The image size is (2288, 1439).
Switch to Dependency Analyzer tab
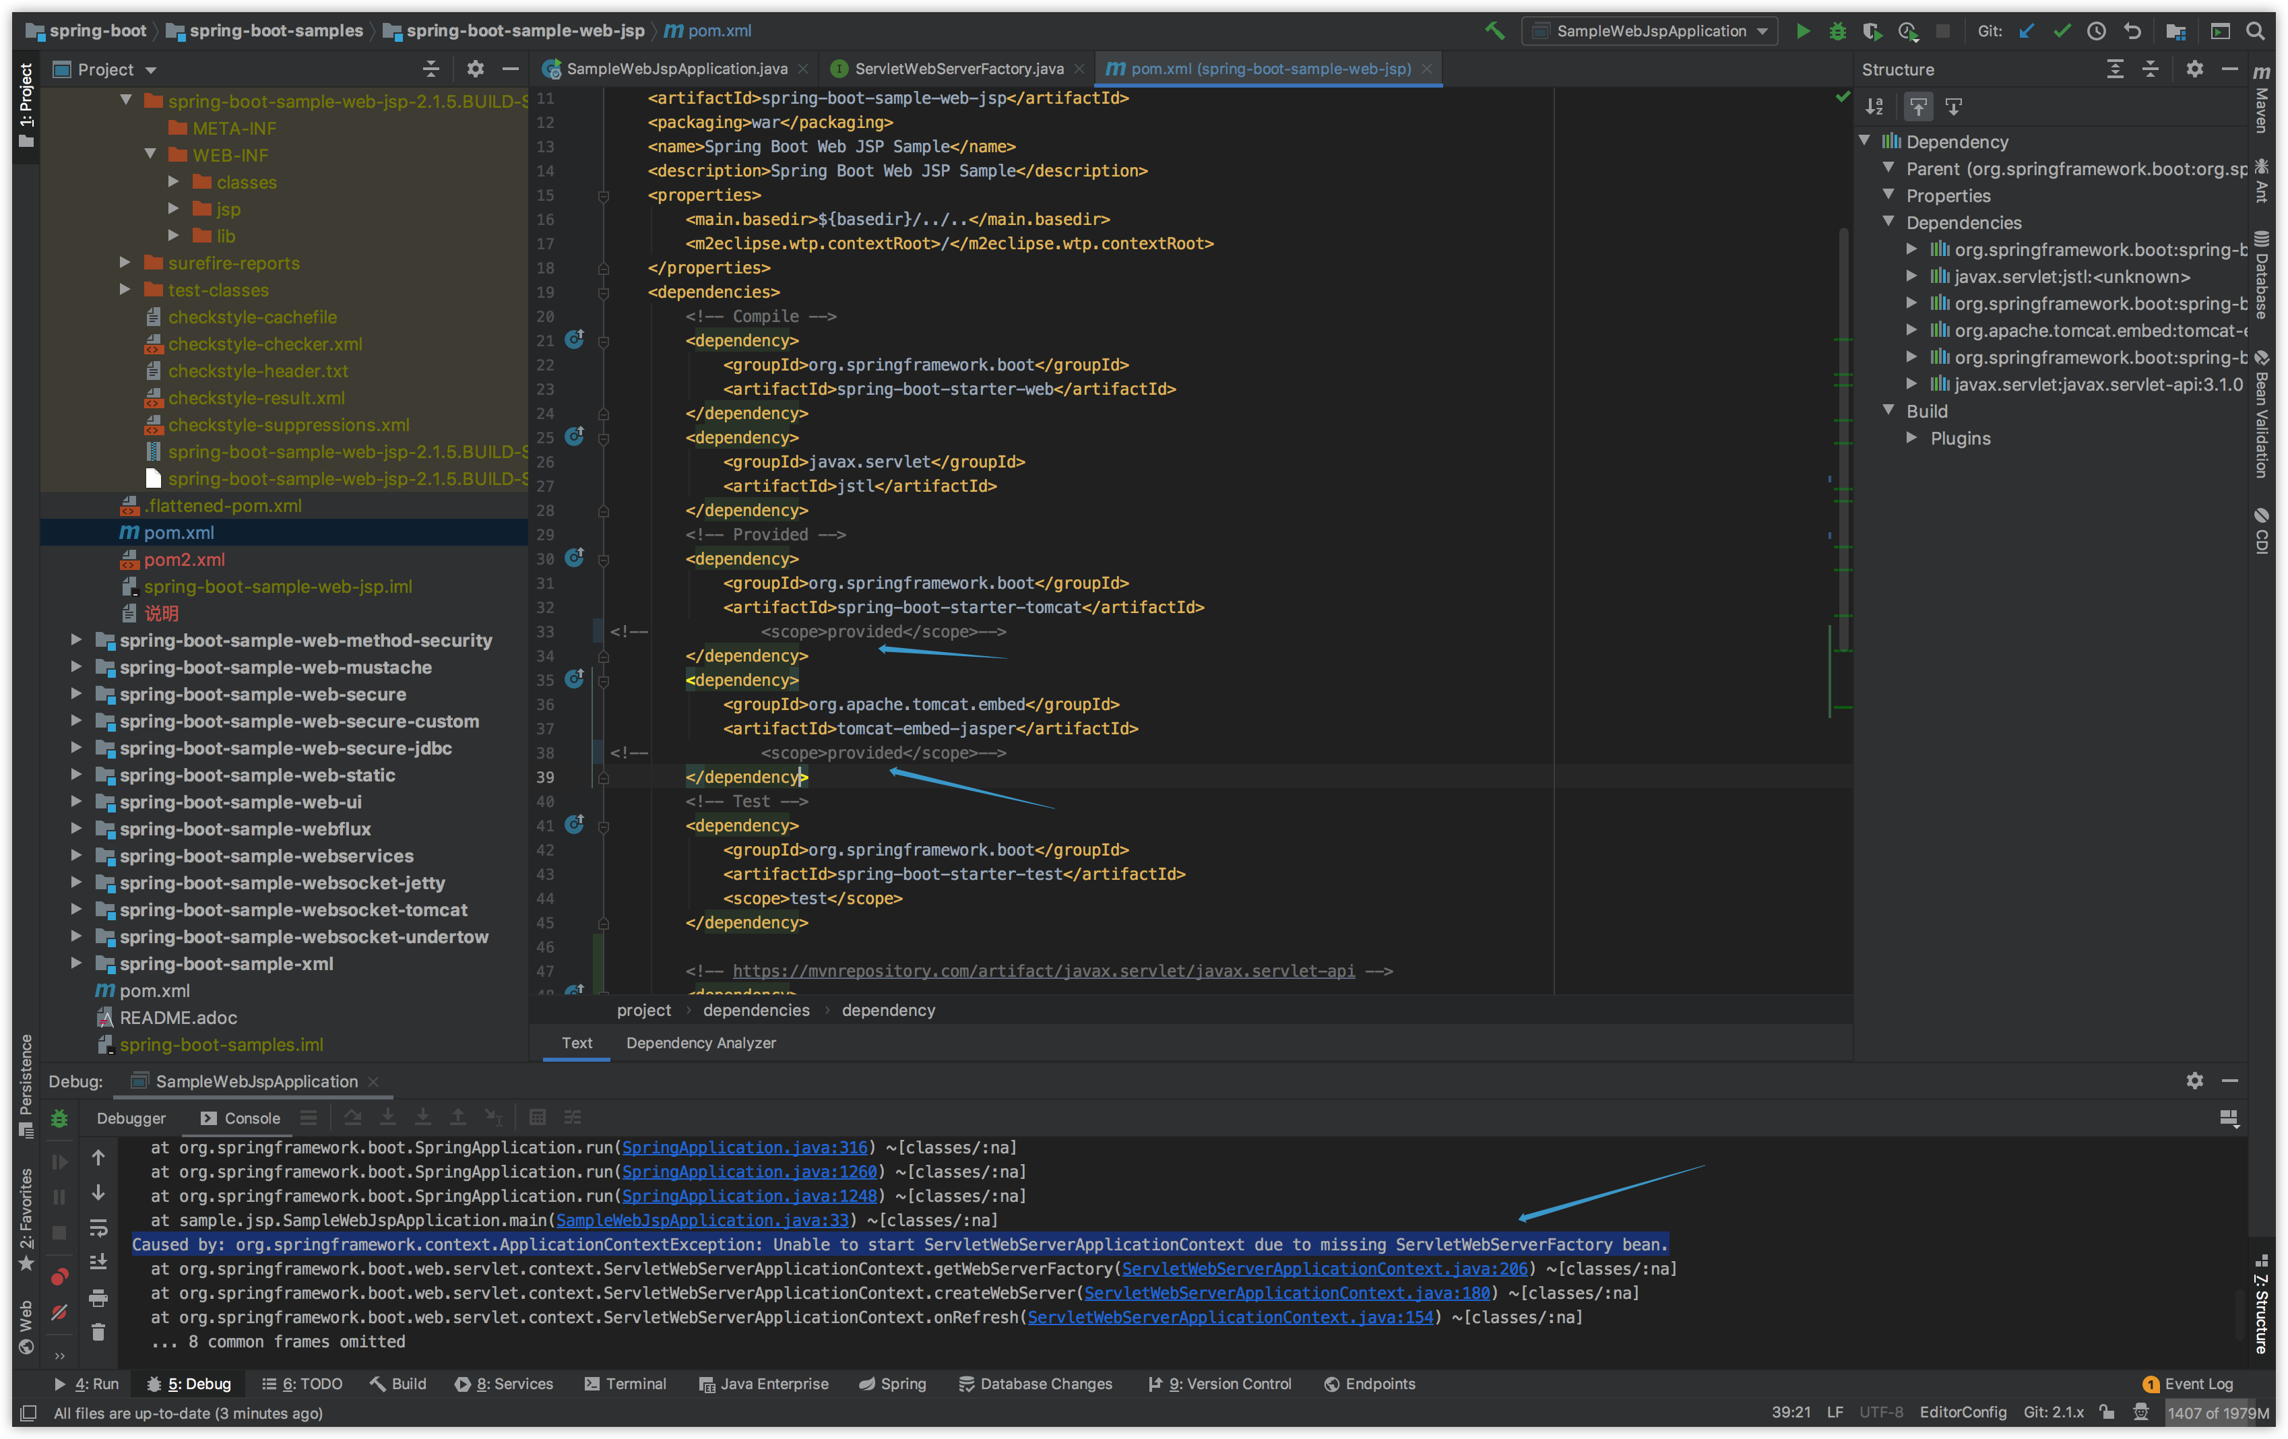pos(700,1043)
